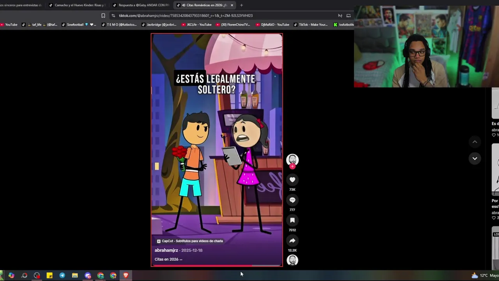
Task: Open the Chrome icon to the left of Brave in taskbar
Action: point(113,276)
